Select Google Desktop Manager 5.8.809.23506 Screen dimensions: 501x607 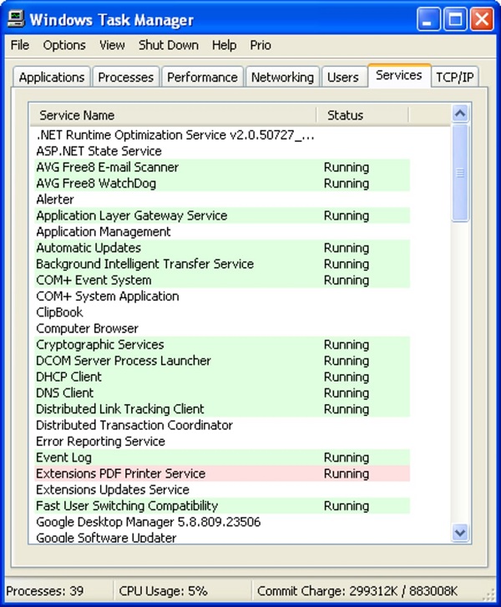222,522
